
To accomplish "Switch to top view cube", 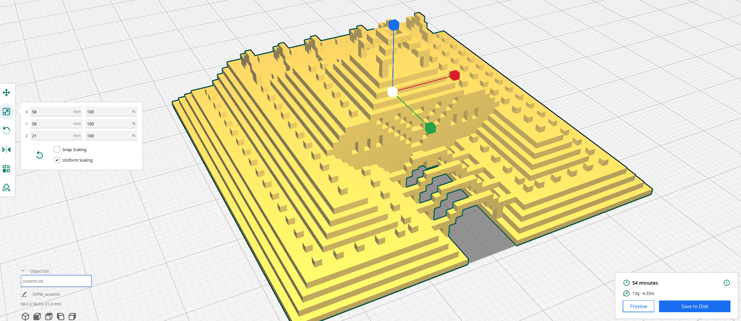I will tap(49, 316).
